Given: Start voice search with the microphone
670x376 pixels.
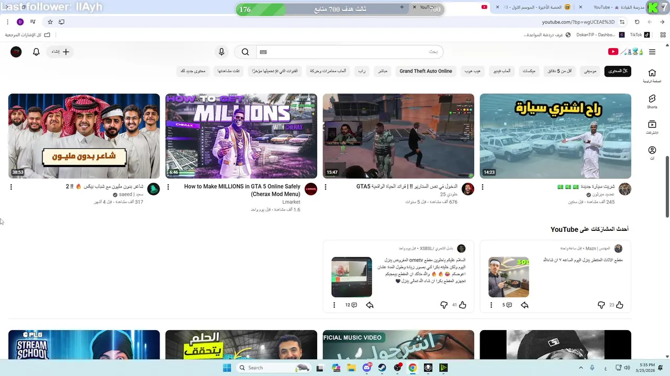Looking at the screenshot, I should [x=221, y=52].
